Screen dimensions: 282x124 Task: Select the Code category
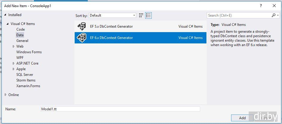coord(21,29)
